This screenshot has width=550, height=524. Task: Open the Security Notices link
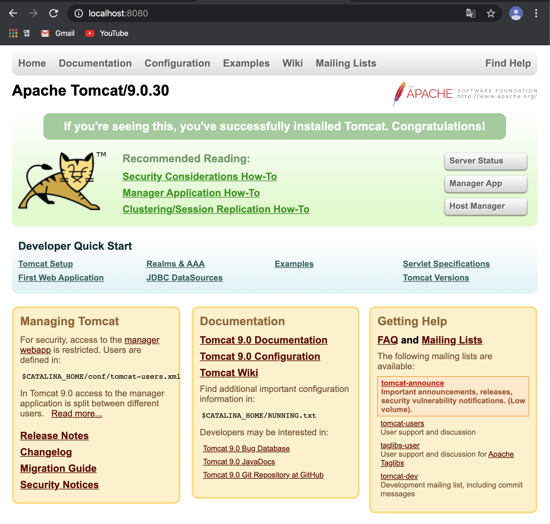coord(59,485)
